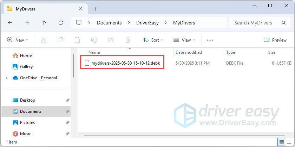
Task: Open the See more ellipsis menu
Action: (x=210, y=40)
